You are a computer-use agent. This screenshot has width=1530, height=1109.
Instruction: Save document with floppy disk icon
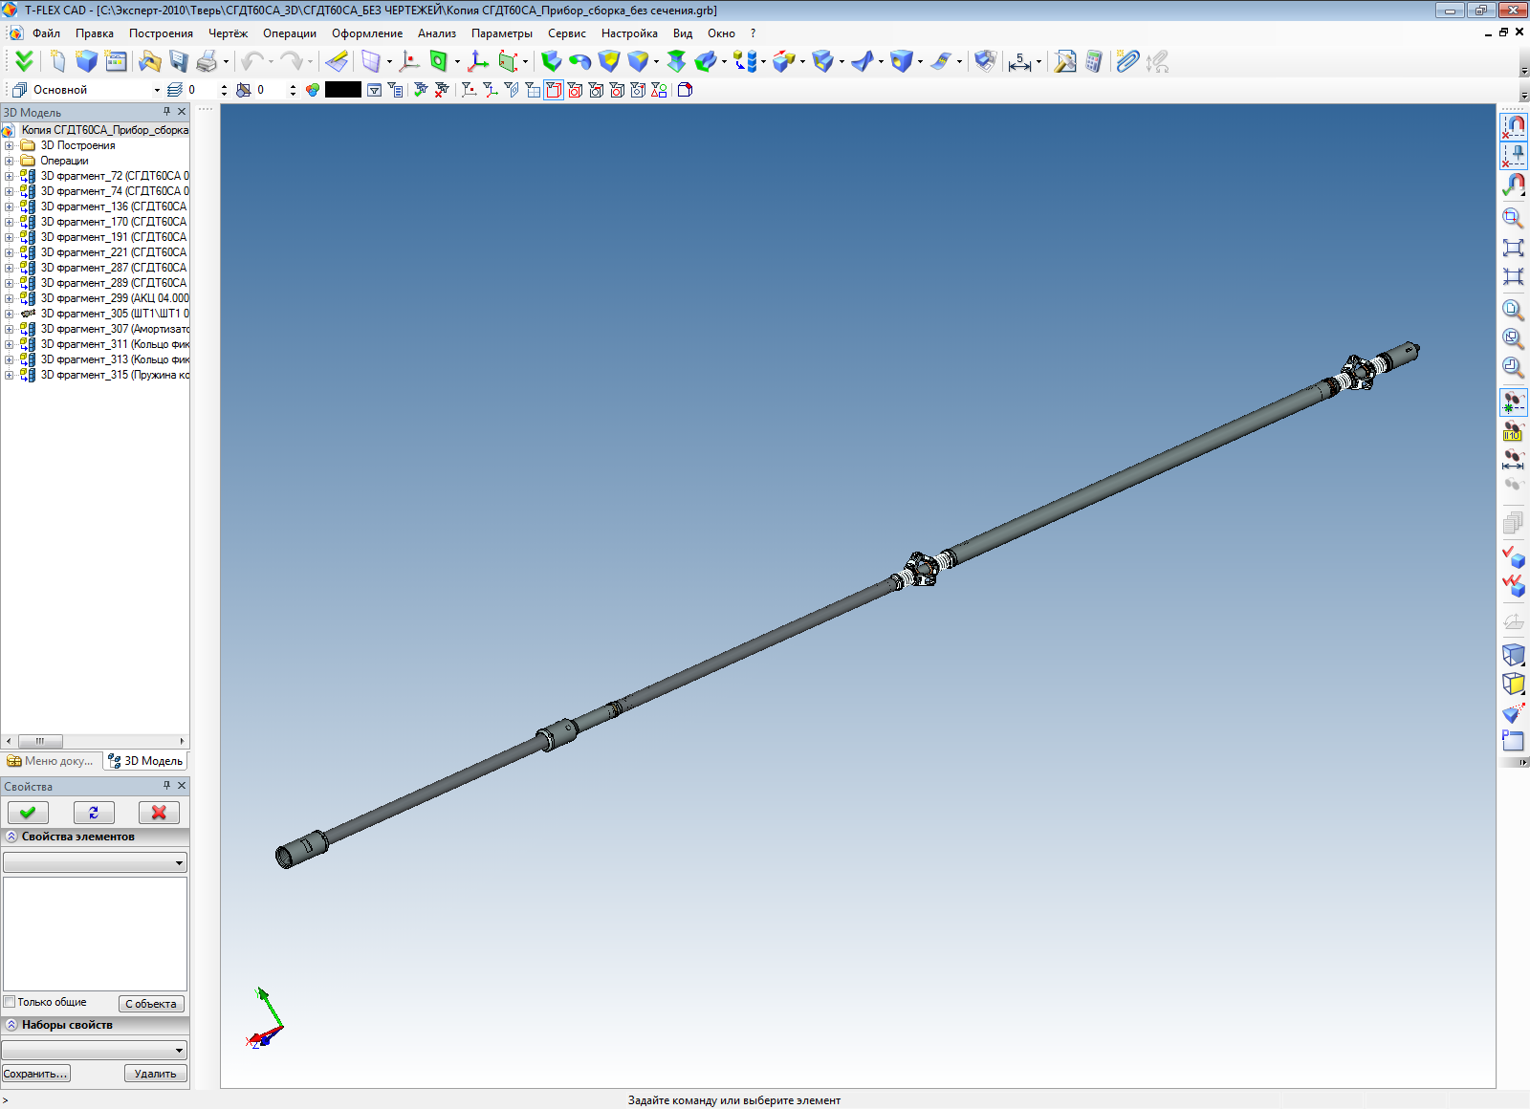click(179, 61)
